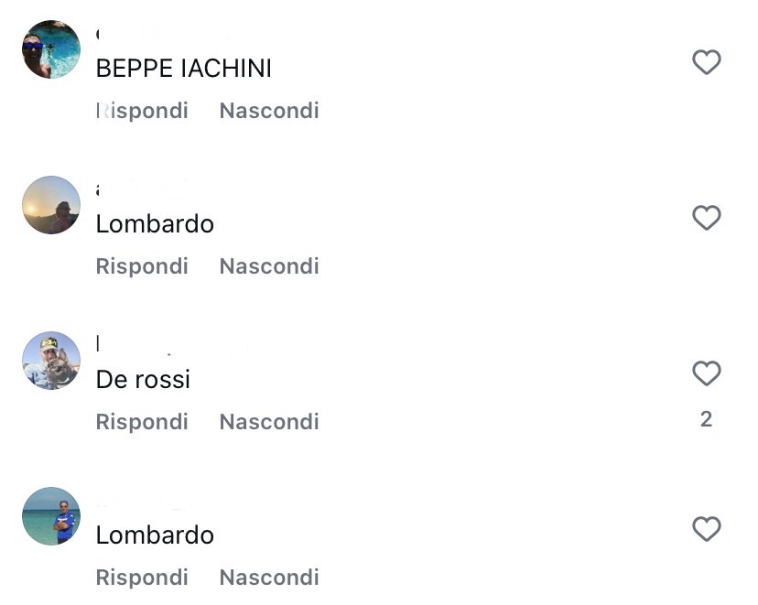
Task: Select the "BEPPE IACHINI" comment text
Action: click(x=183, y=69)
